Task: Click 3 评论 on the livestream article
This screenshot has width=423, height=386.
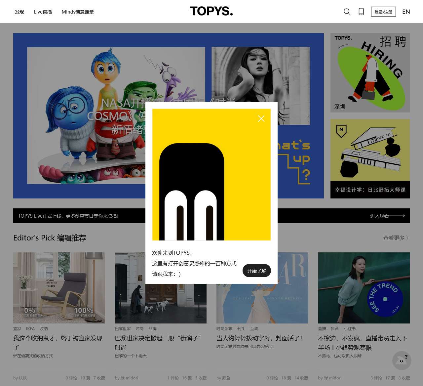Action: (x=376, y=378)
